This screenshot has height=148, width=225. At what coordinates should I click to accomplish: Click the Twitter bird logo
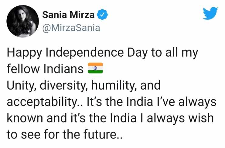pos(210,13)
